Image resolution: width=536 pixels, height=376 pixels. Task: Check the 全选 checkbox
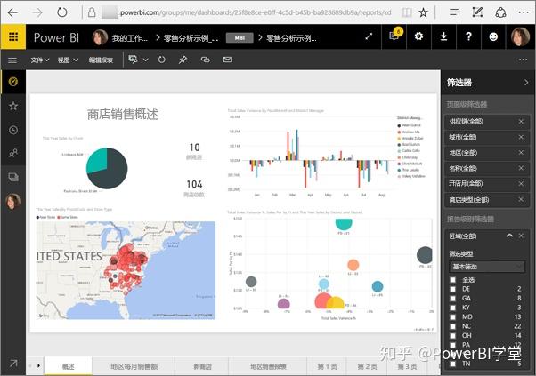pos(453,280)
